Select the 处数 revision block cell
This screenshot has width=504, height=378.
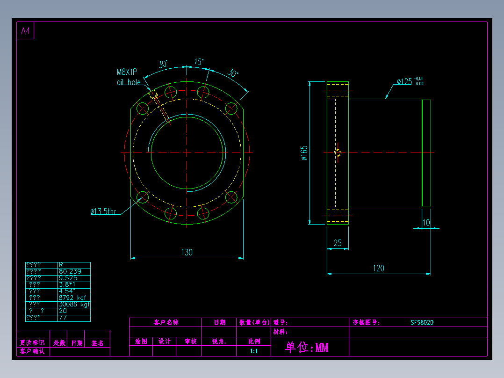(x=59, y=343)
